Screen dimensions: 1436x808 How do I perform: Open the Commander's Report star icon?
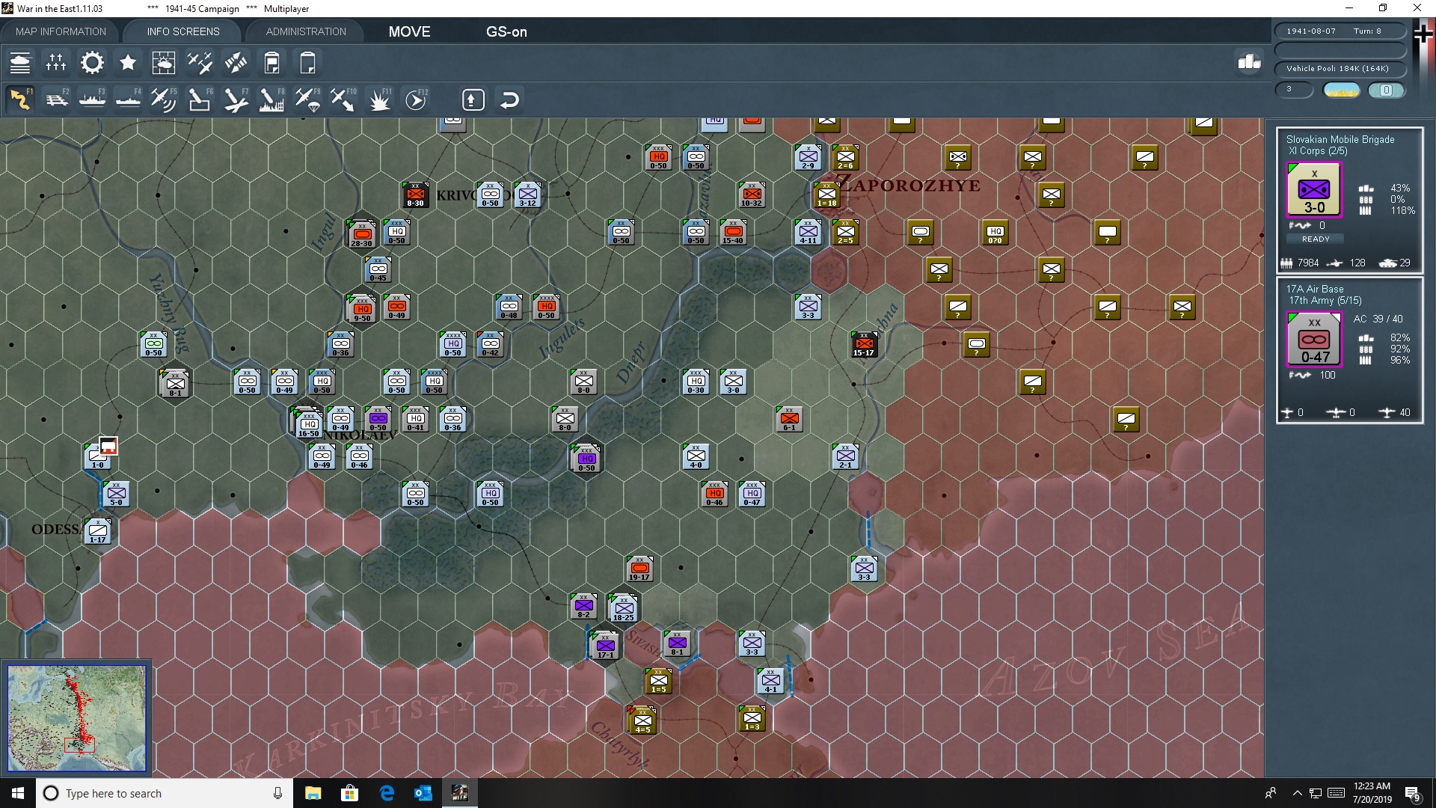[127, 63]
